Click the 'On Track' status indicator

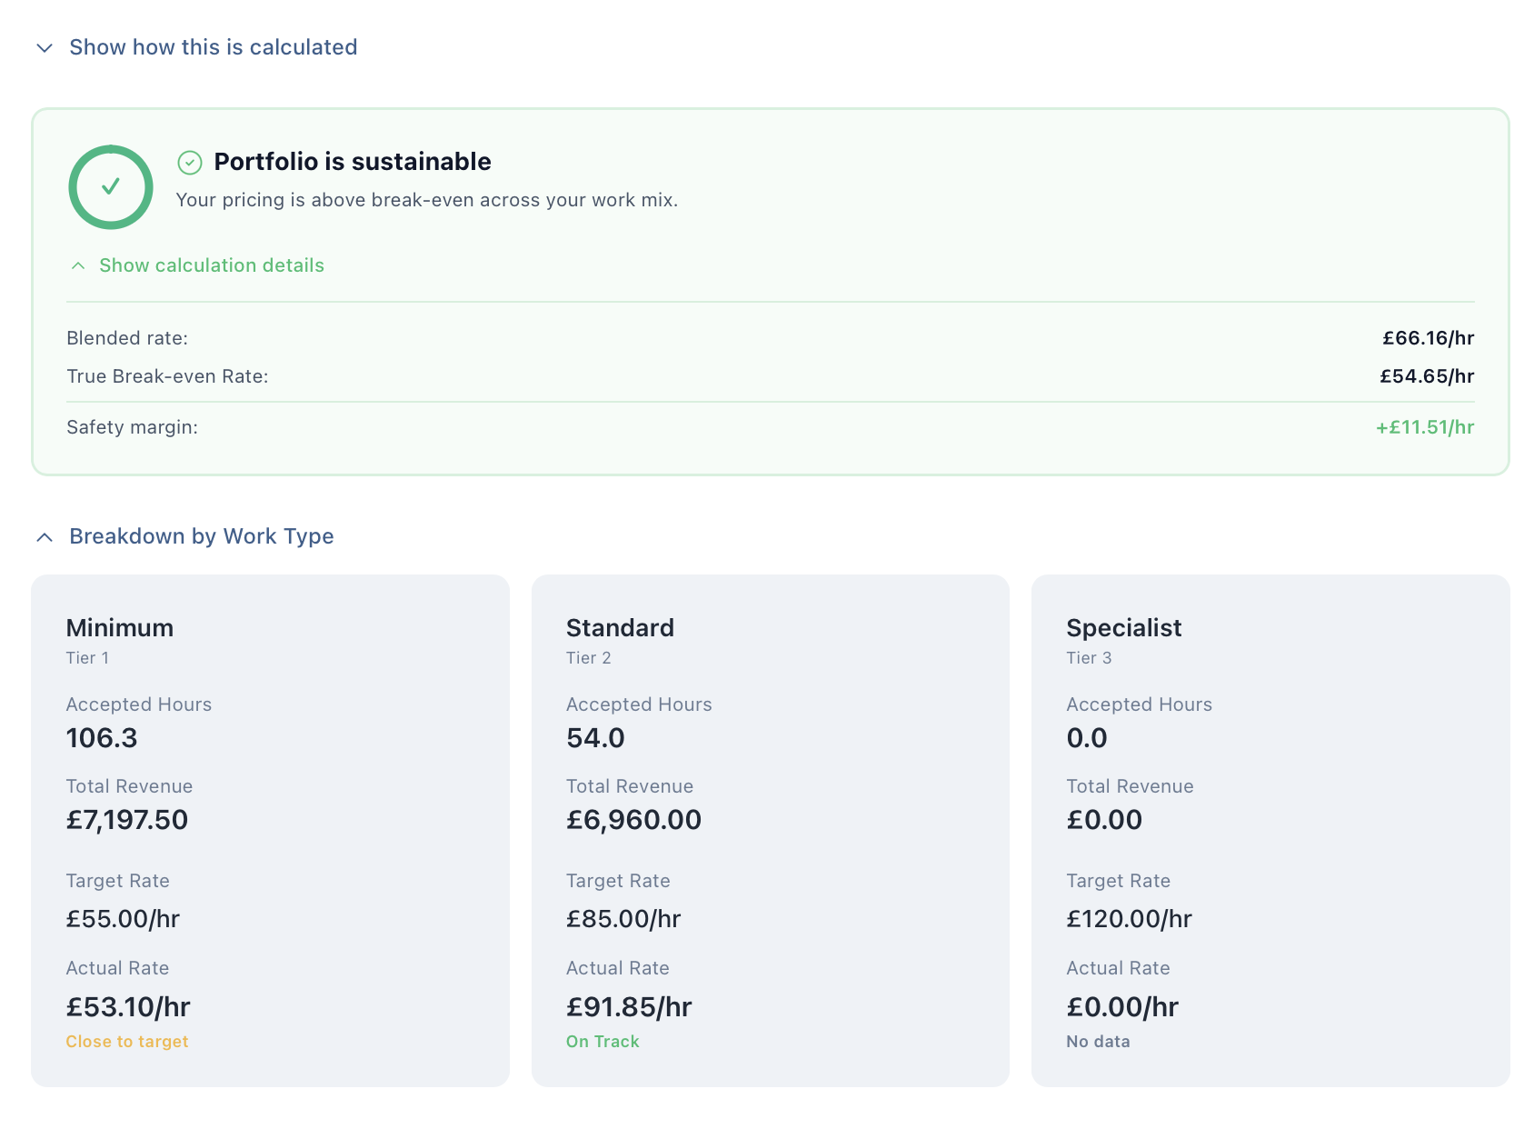pyautogui.click(x=603, y=1042)
